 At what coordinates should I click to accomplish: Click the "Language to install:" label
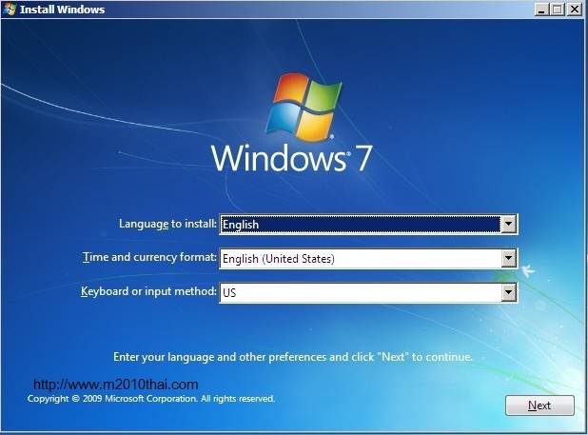[x=167, y=224]
